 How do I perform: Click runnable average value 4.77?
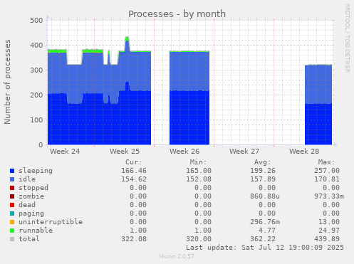[x=267, y=231]
